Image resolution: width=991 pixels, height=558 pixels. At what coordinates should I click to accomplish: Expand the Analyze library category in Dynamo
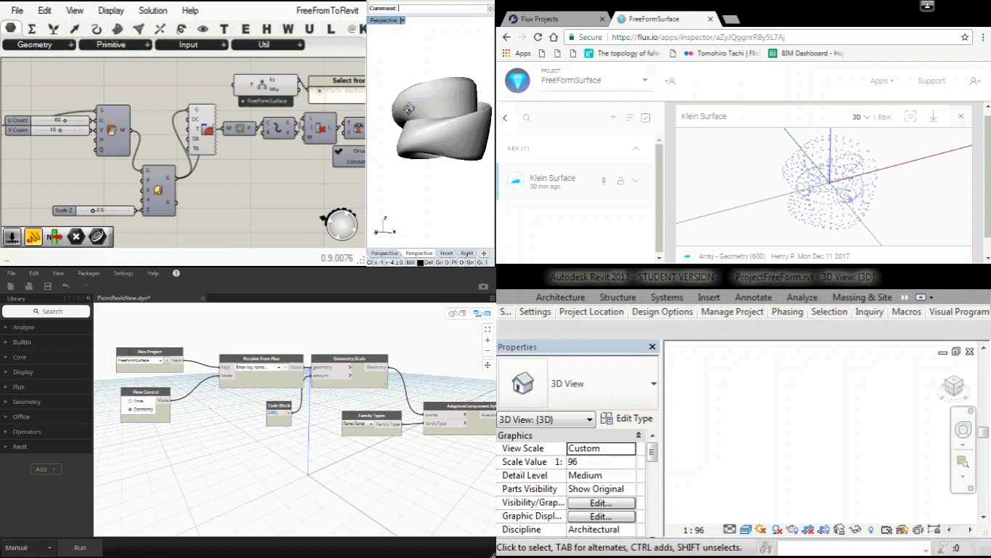(x=46, y=327)
